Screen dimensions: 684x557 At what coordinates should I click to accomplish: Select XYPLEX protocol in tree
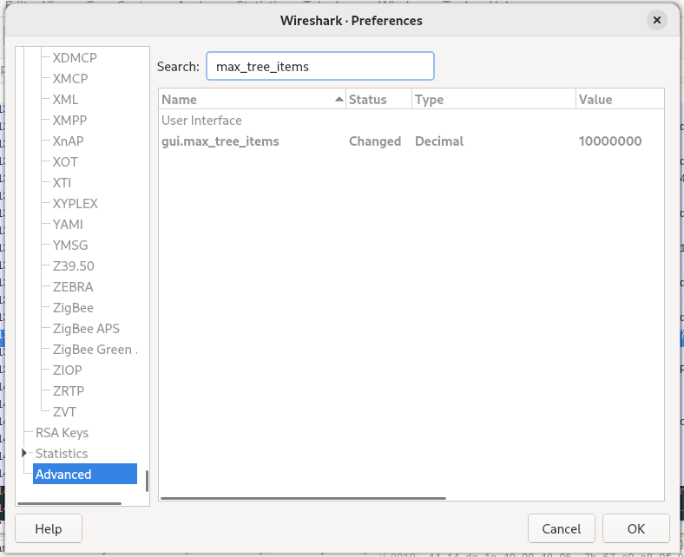75,204
